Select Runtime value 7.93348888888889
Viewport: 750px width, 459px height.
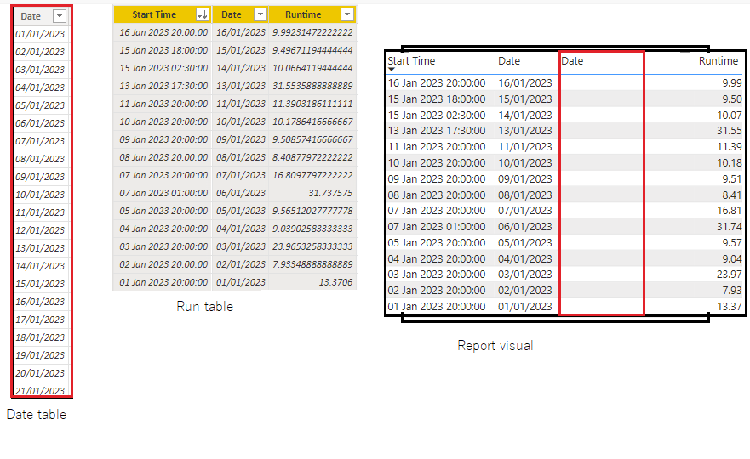coord(312,264)
